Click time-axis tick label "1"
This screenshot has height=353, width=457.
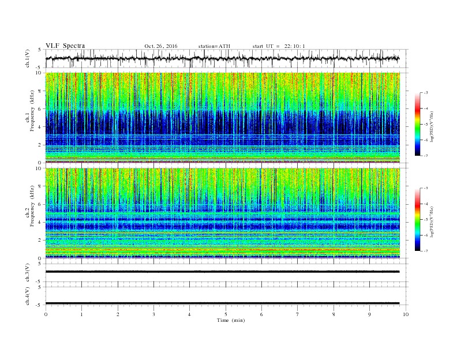pos(81,314)
